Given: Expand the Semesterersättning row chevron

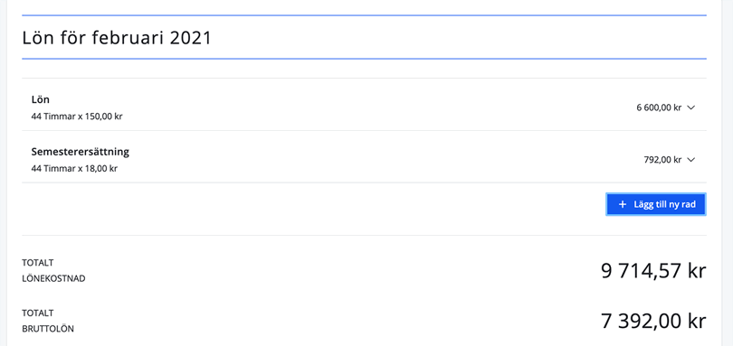Looking at the screenshot, I should click(x=691, y=160).
